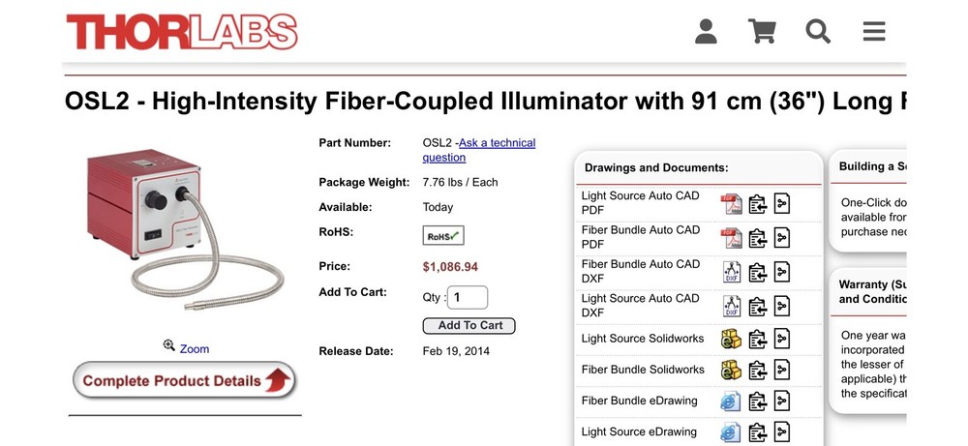Click the Thorlabs logo
968x446 pixels.
pos(182,32)
